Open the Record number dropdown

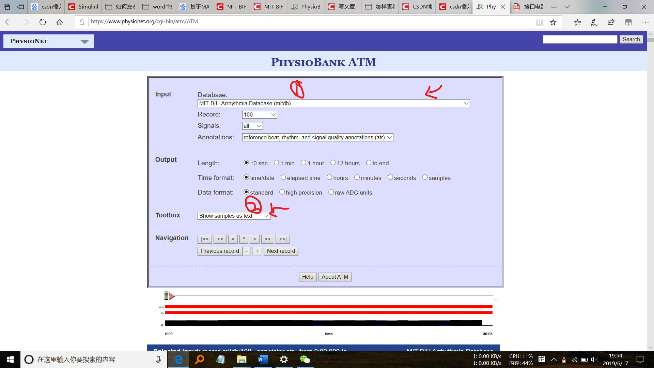[260, 114]
